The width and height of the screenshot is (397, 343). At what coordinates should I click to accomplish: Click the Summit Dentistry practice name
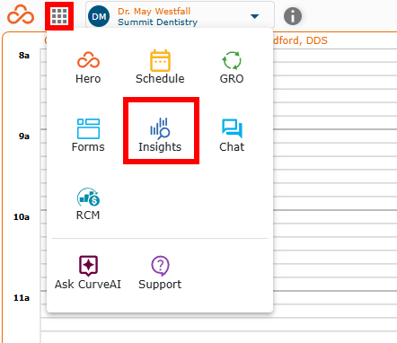click(x=158, y=22)
